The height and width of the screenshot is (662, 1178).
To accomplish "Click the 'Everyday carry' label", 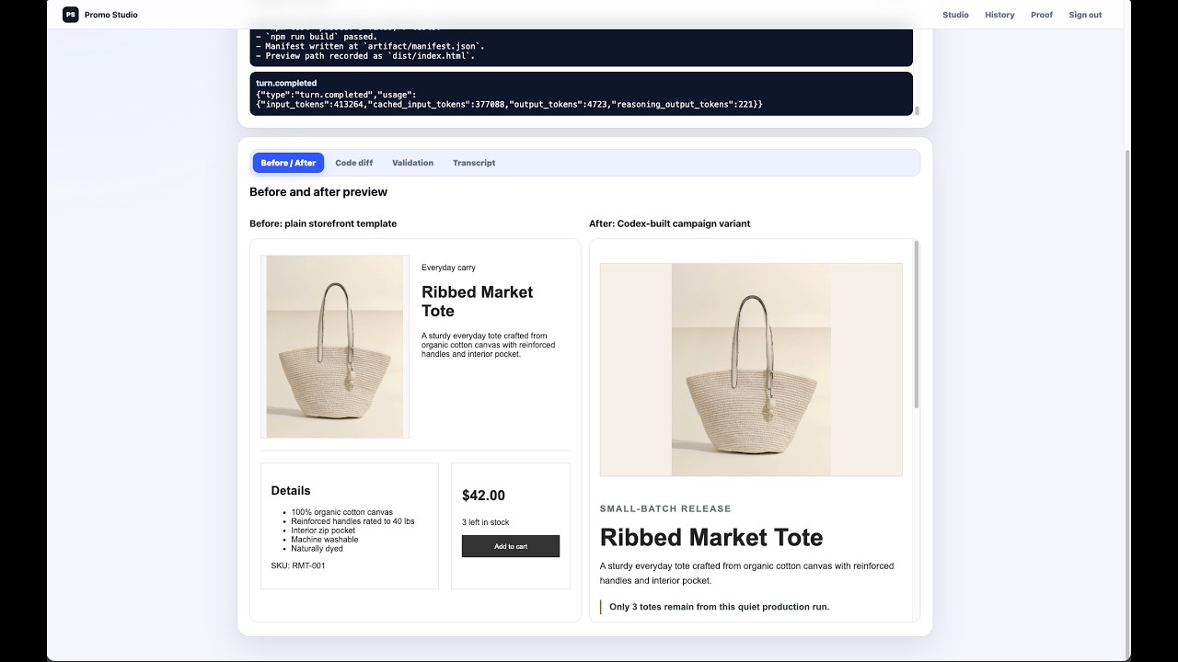I will pos(448,268).
